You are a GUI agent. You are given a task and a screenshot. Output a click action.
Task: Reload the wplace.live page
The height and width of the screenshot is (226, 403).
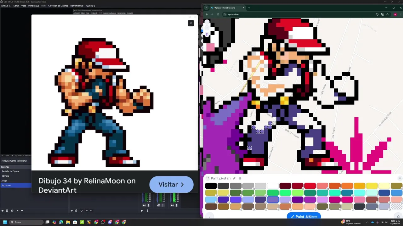tap(218, 14)
